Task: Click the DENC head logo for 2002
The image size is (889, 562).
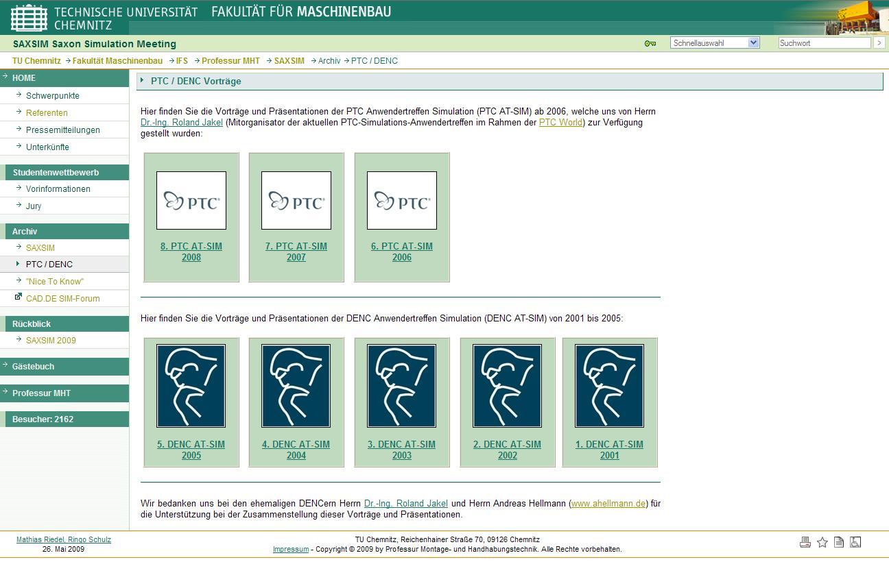Action: [x=508, y=386]
